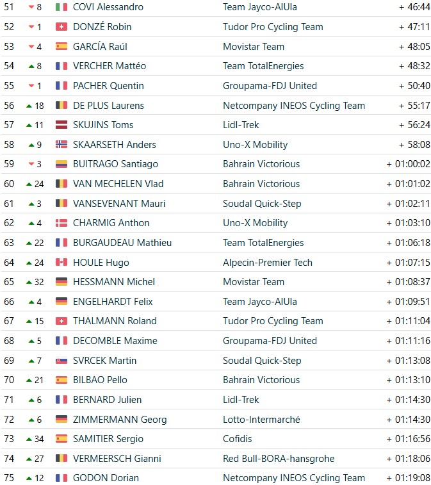
Task: Select rider PACHER Quentin
Action: (108, 86)
